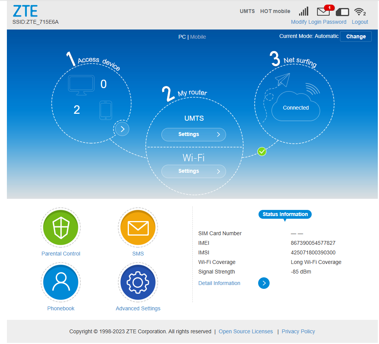The width and height of the screenshot is (379, 344).
Task: Click the Wi-Fi heading in My router
Action: (x=194, y=158)
